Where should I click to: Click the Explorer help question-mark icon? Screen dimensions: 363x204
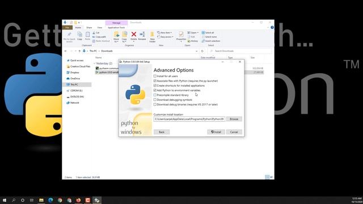tap(272, 27)
